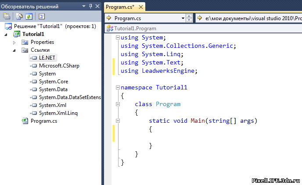Click the Show All Files toolbar icon
The image size is (302, 185).
[x=19, y=16]
